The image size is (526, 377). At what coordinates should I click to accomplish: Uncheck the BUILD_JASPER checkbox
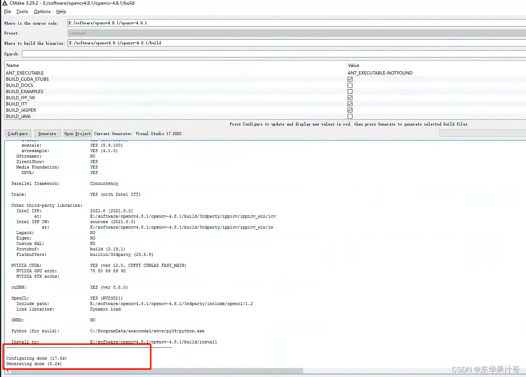(x=350, y=110)
